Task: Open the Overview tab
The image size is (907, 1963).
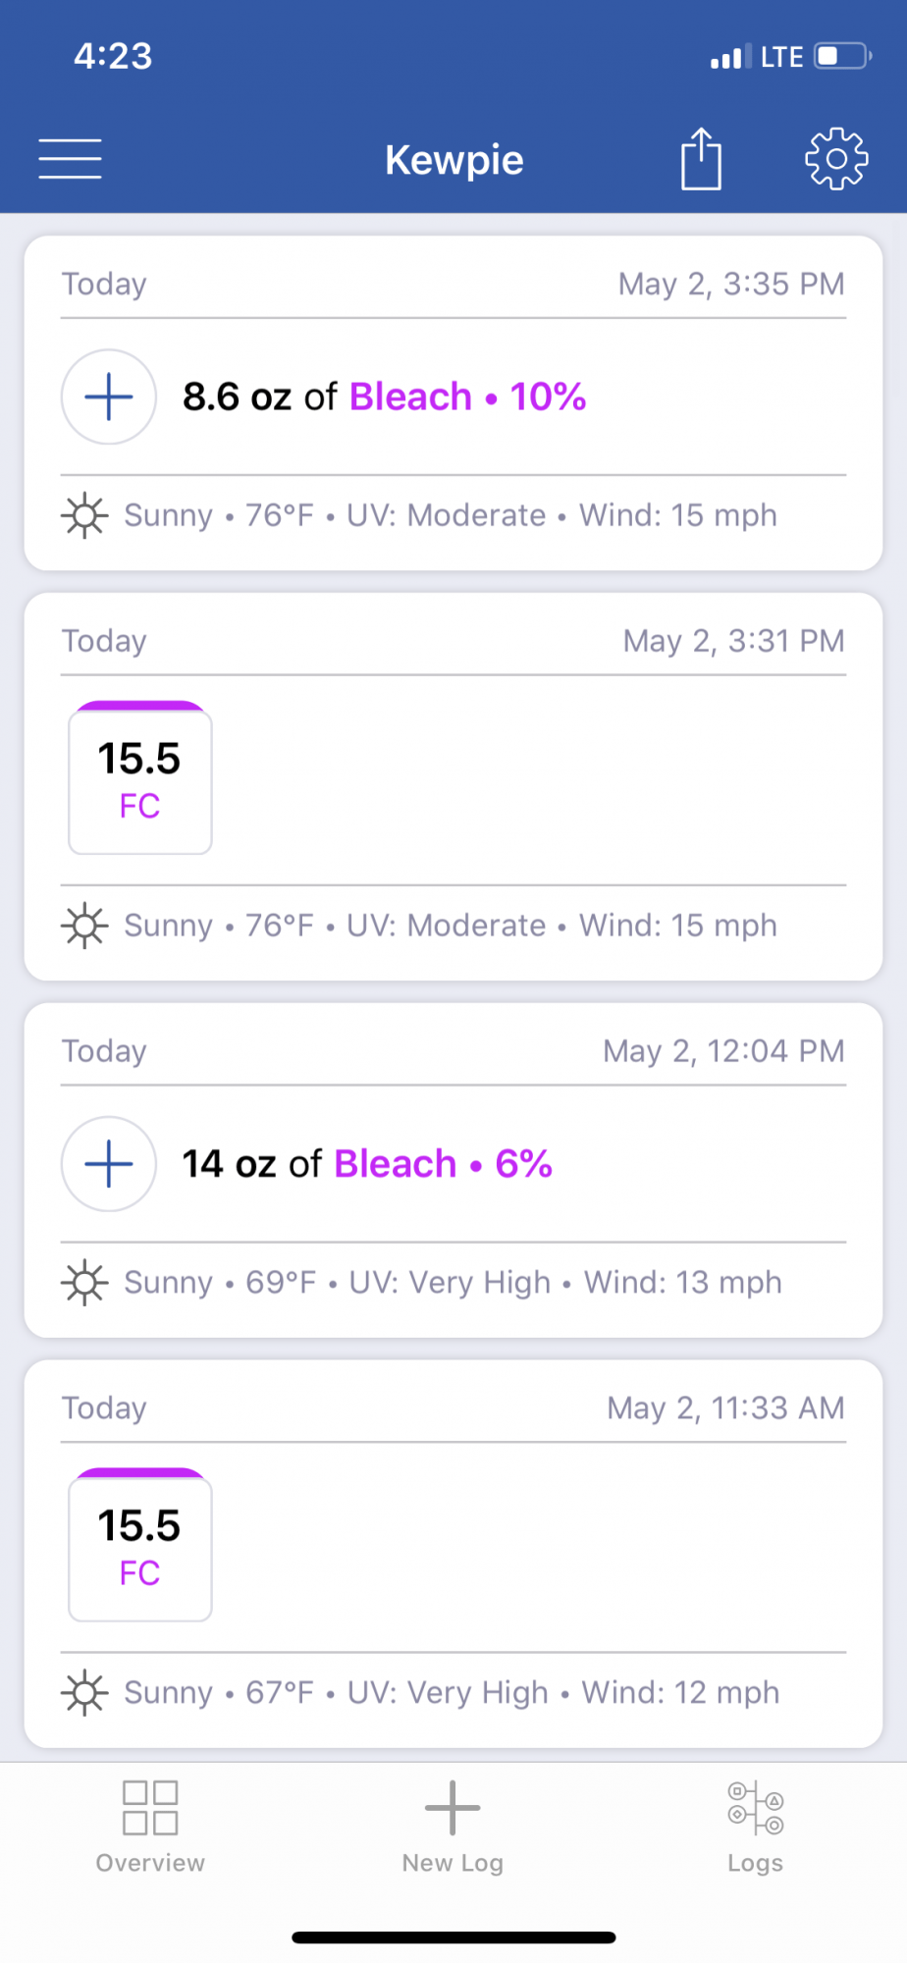Action: 150,1827
